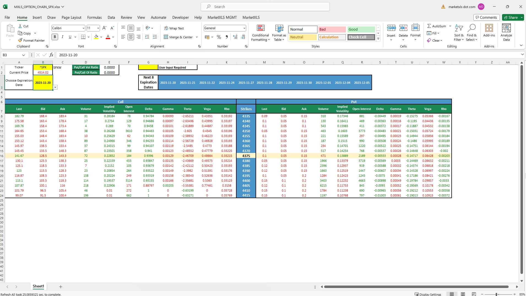This screenshot has width=526, height=296.
Task: Open Find & Select magnifier
Action: click(471, 33)
